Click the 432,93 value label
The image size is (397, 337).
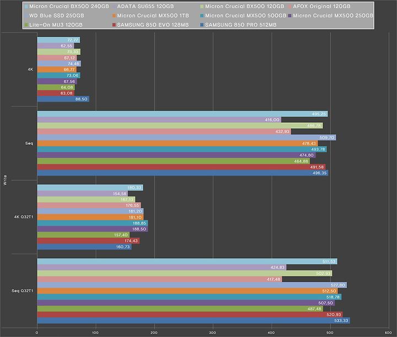point(282,132)
